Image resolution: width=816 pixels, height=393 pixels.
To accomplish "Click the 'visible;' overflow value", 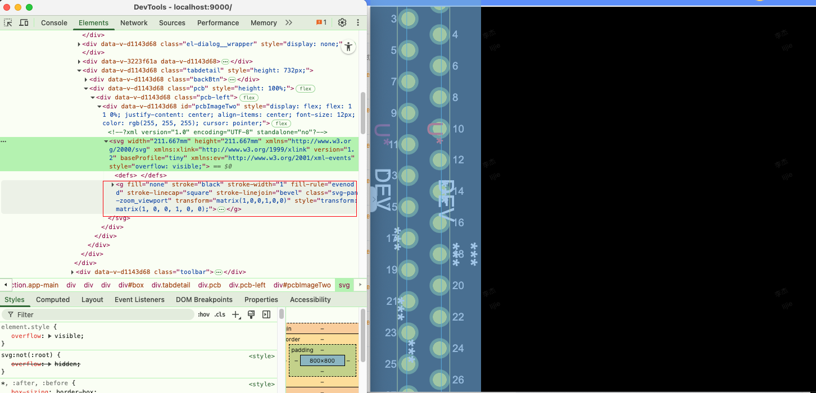I will tap(69, 336).
